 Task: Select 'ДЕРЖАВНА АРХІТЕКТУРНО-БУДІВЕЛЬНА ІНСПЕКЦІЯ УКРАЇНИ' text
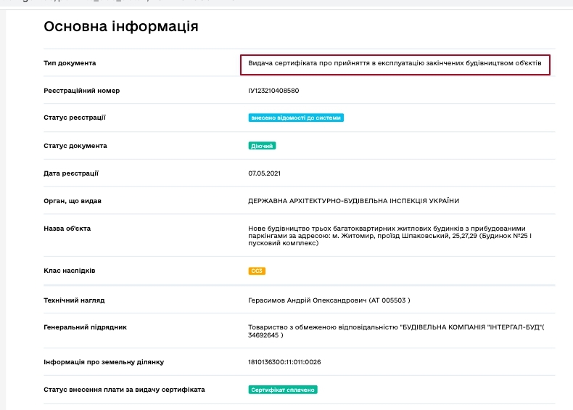353,201
